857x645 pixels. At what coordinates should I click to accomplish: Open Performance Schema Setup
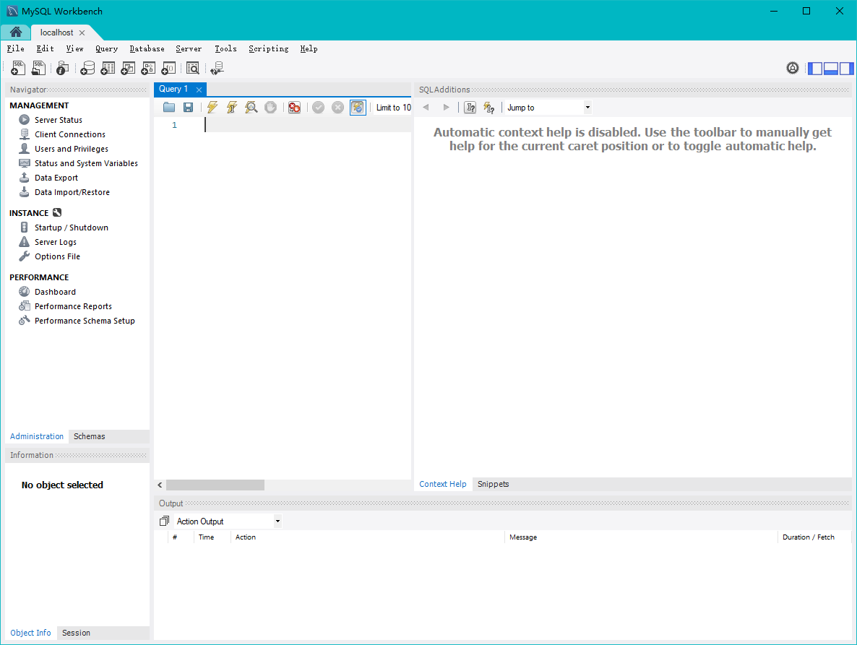click(x=84, y=321)
